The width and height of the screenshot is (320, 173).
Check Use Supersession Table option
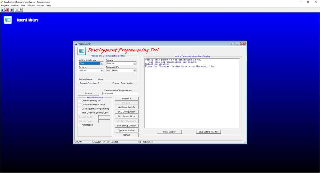tap(80, 105)
